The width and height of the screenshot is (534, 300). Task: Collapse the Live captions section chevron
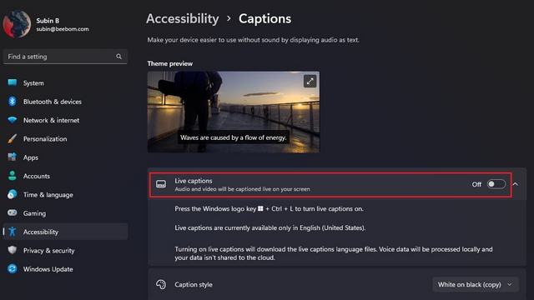(516, 184)
